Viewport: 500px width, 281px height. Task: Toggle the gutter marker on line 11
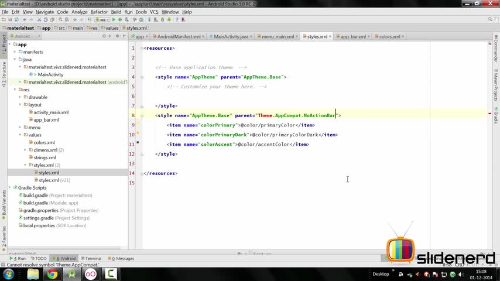[x=138, y=142]
